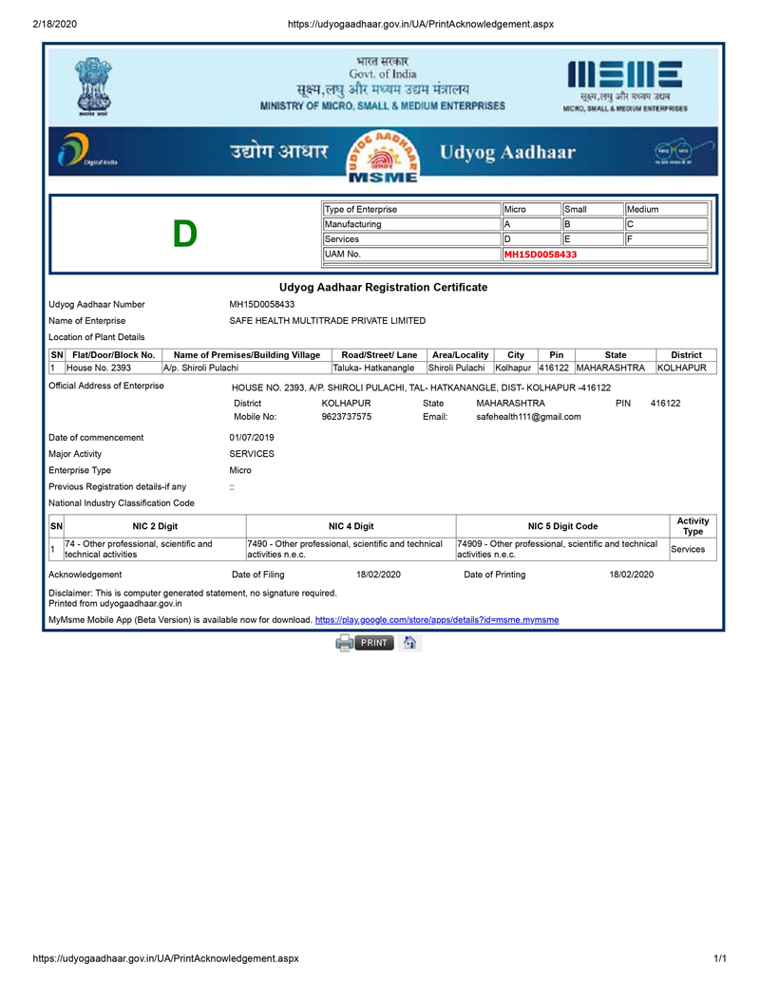The width and height of the screenshot is (760, 983).
Task: Click the Govt. of India text
Action: click(383, 74)
